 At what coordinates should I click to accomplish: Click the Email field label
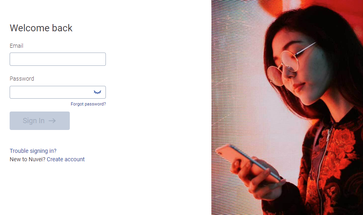[16, 46]
